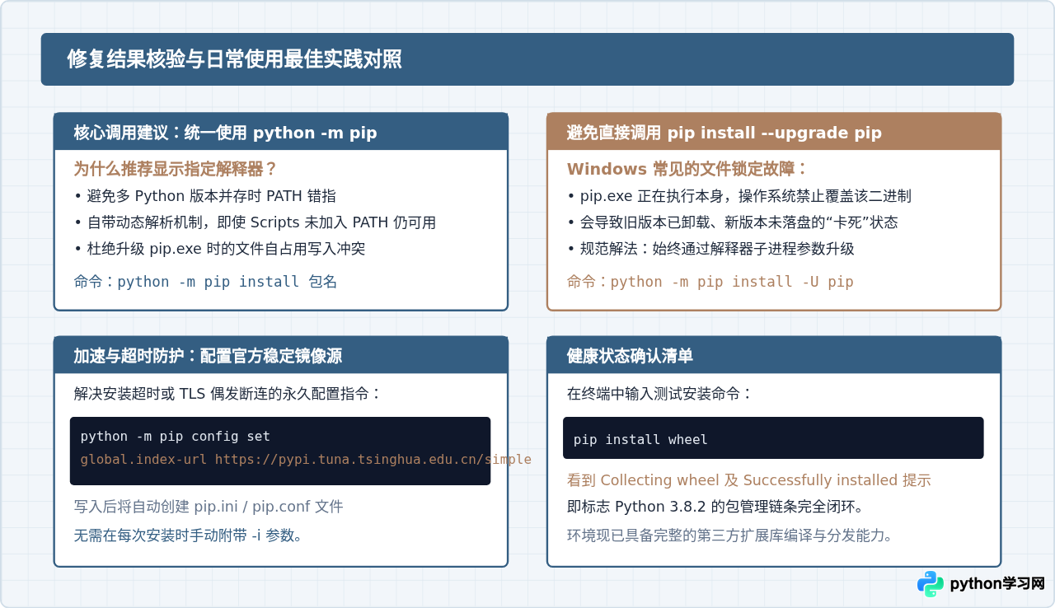This screenshot has width=1055, height=608.
Task: Click the bullet 'pip.exe 正在执行本身' line
Action: pyautogui.click(x=739, y=196)
